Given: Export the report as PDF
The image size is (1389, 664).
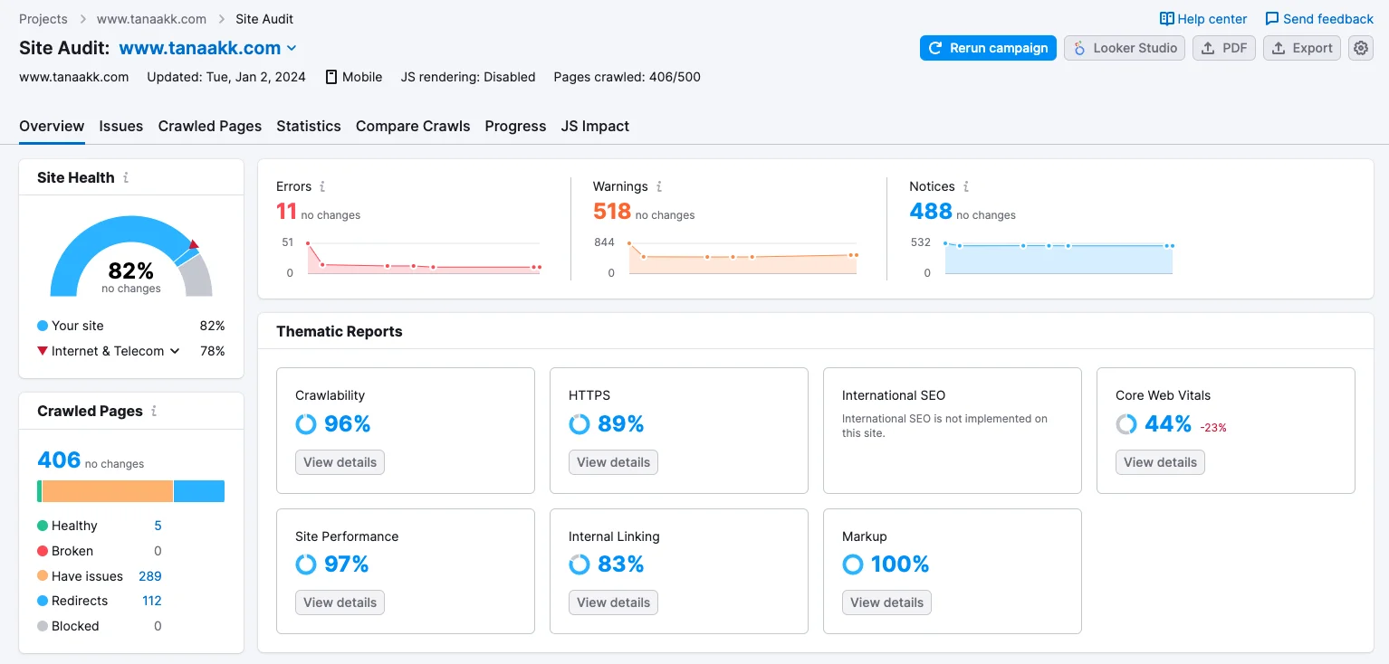Looking at the screenshot, I should point(1224,48).
